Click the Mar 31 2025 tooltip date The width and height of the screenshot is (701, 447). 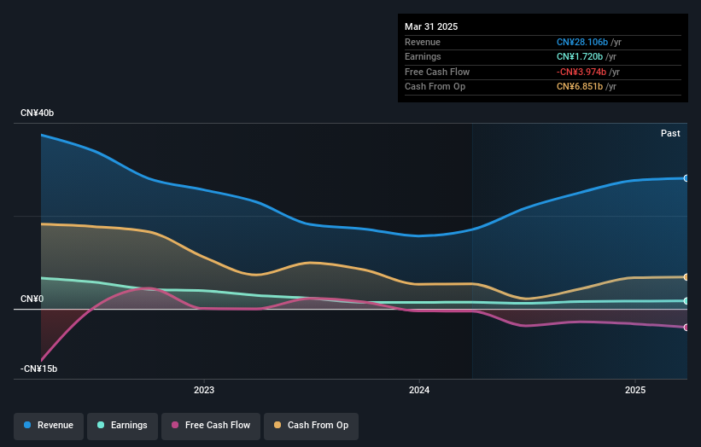pyautogui.click(x=431, y=26)
